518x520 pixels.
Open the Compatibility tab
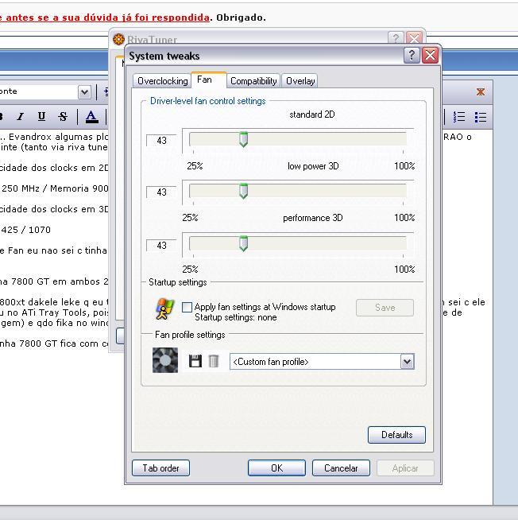tap(253, 81)
